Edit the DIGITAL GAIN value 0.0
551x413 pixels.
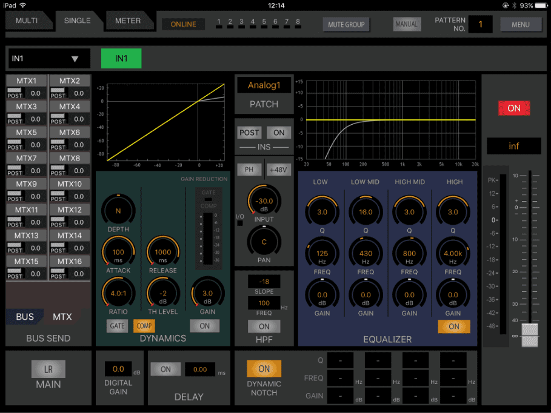(118, 369)
